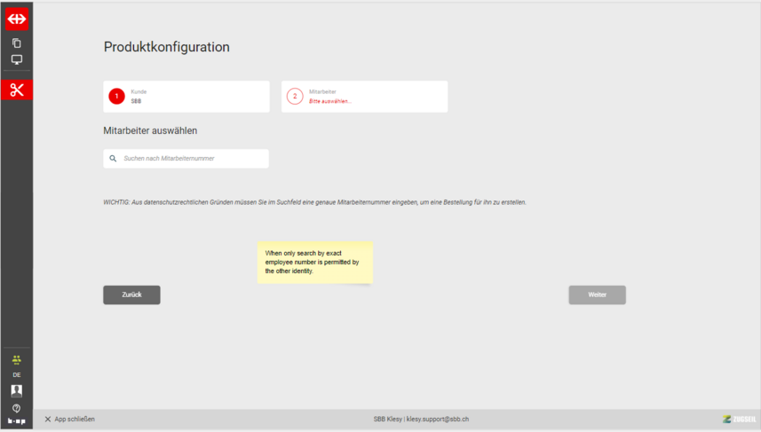Switch language via the DE selector

click(16, 375)
